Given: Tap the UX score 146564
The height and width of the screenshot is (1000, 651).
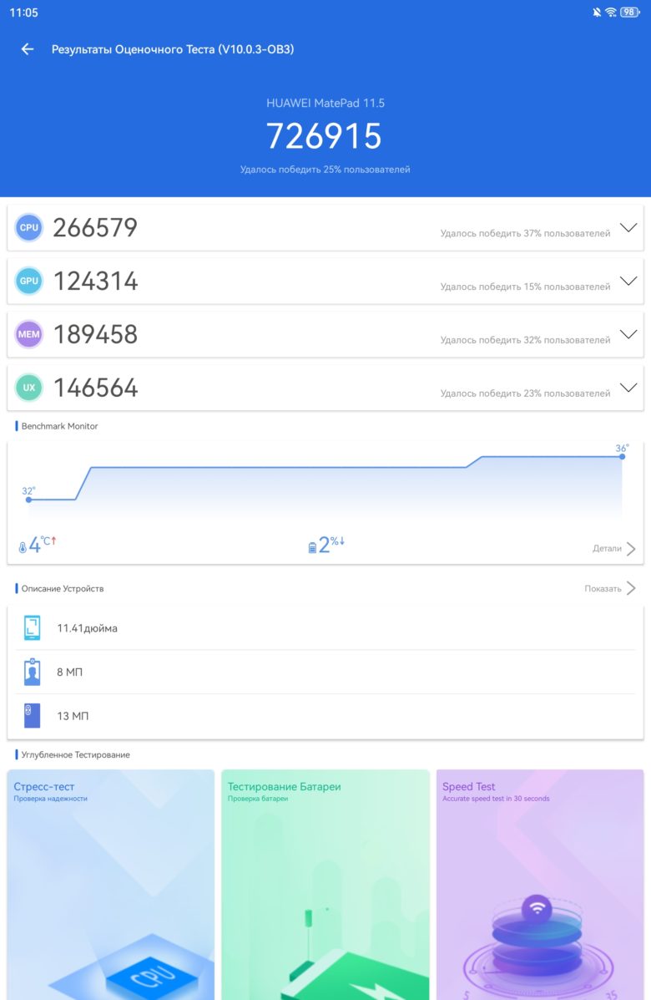Looking at the screenshot, I should (x=95, y=387).
